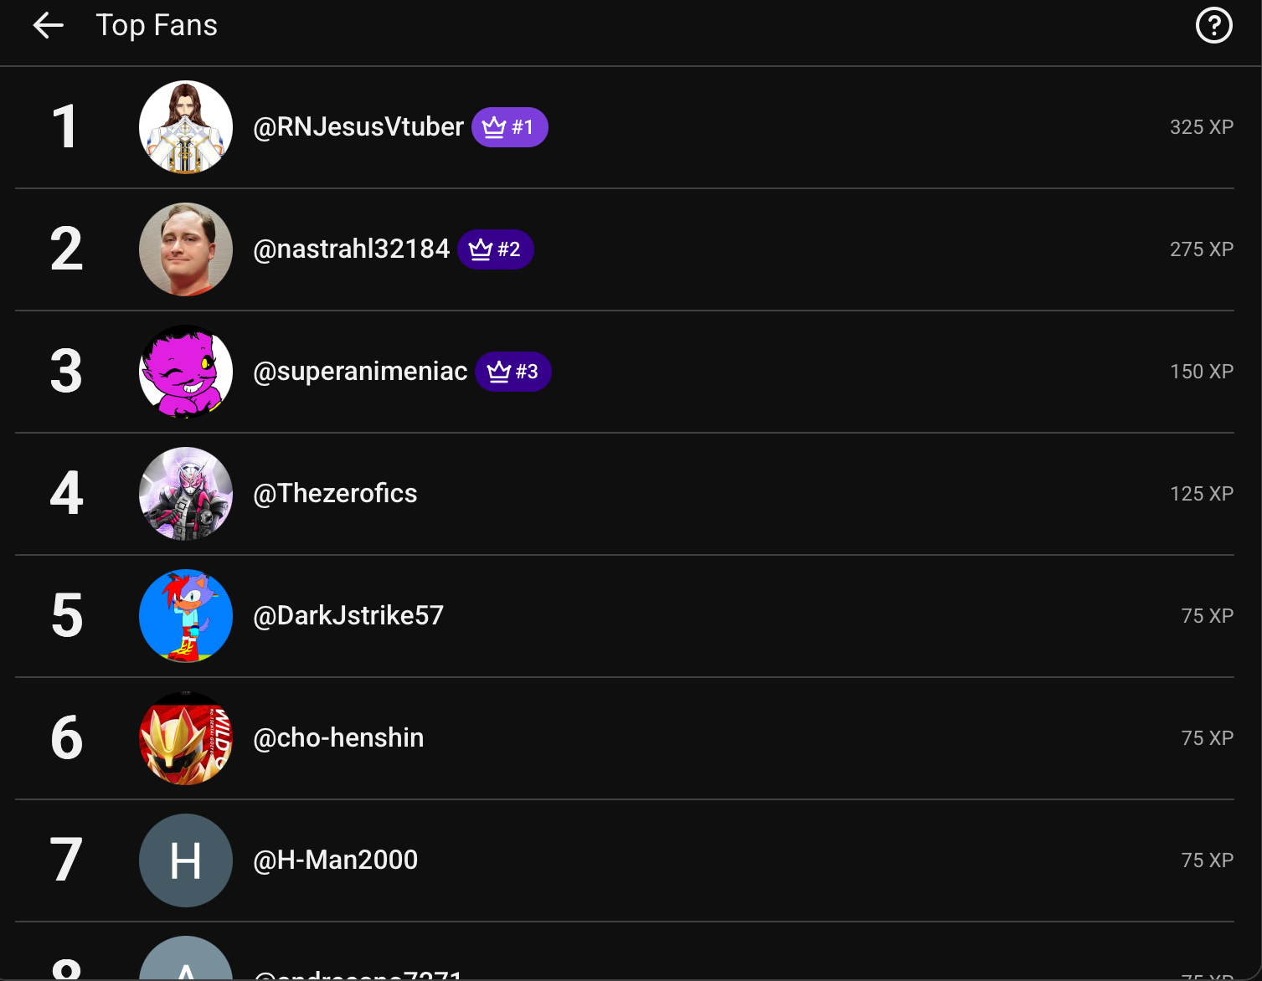1262x981 pixels.
Task: Open the help question mark icon
Action: click(x=1213, y=25)
